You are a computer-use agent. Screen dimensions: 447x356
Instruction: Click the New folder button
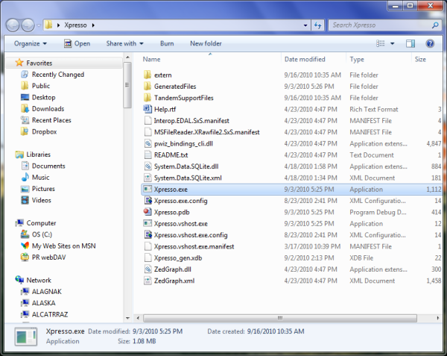(x=206, y=43)
